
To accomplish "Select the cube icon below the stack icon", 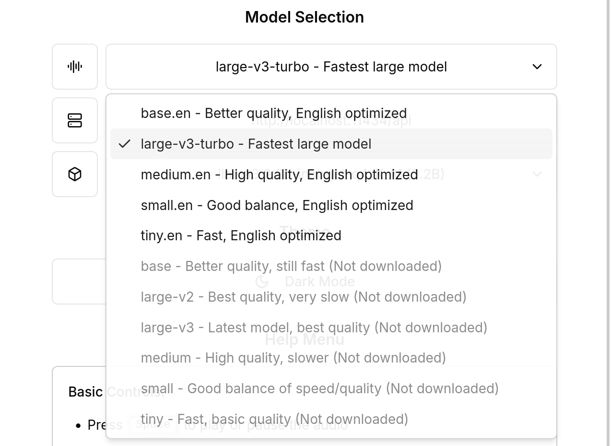I will pos(75,174).
